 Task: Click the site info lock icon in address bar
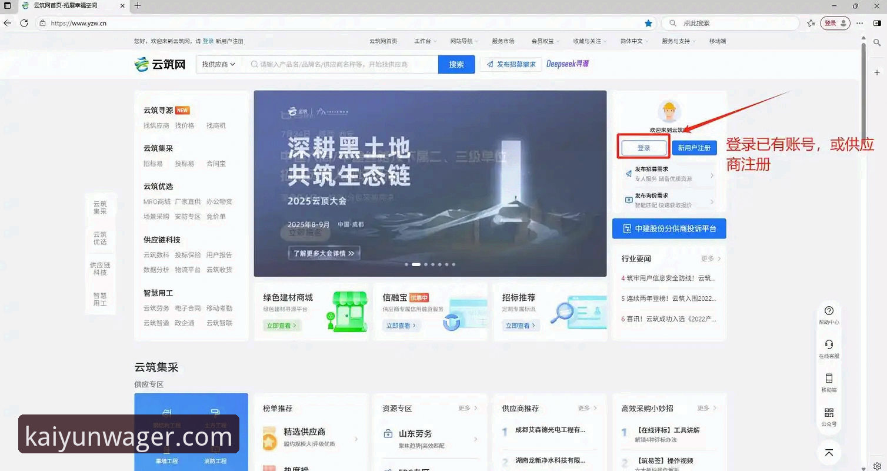42,23
